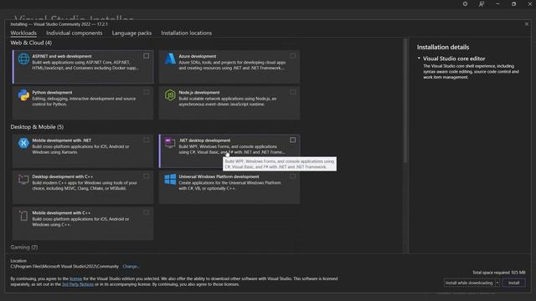
Task: Open the feedback icon in title bar
Action: tap(482, 3)
